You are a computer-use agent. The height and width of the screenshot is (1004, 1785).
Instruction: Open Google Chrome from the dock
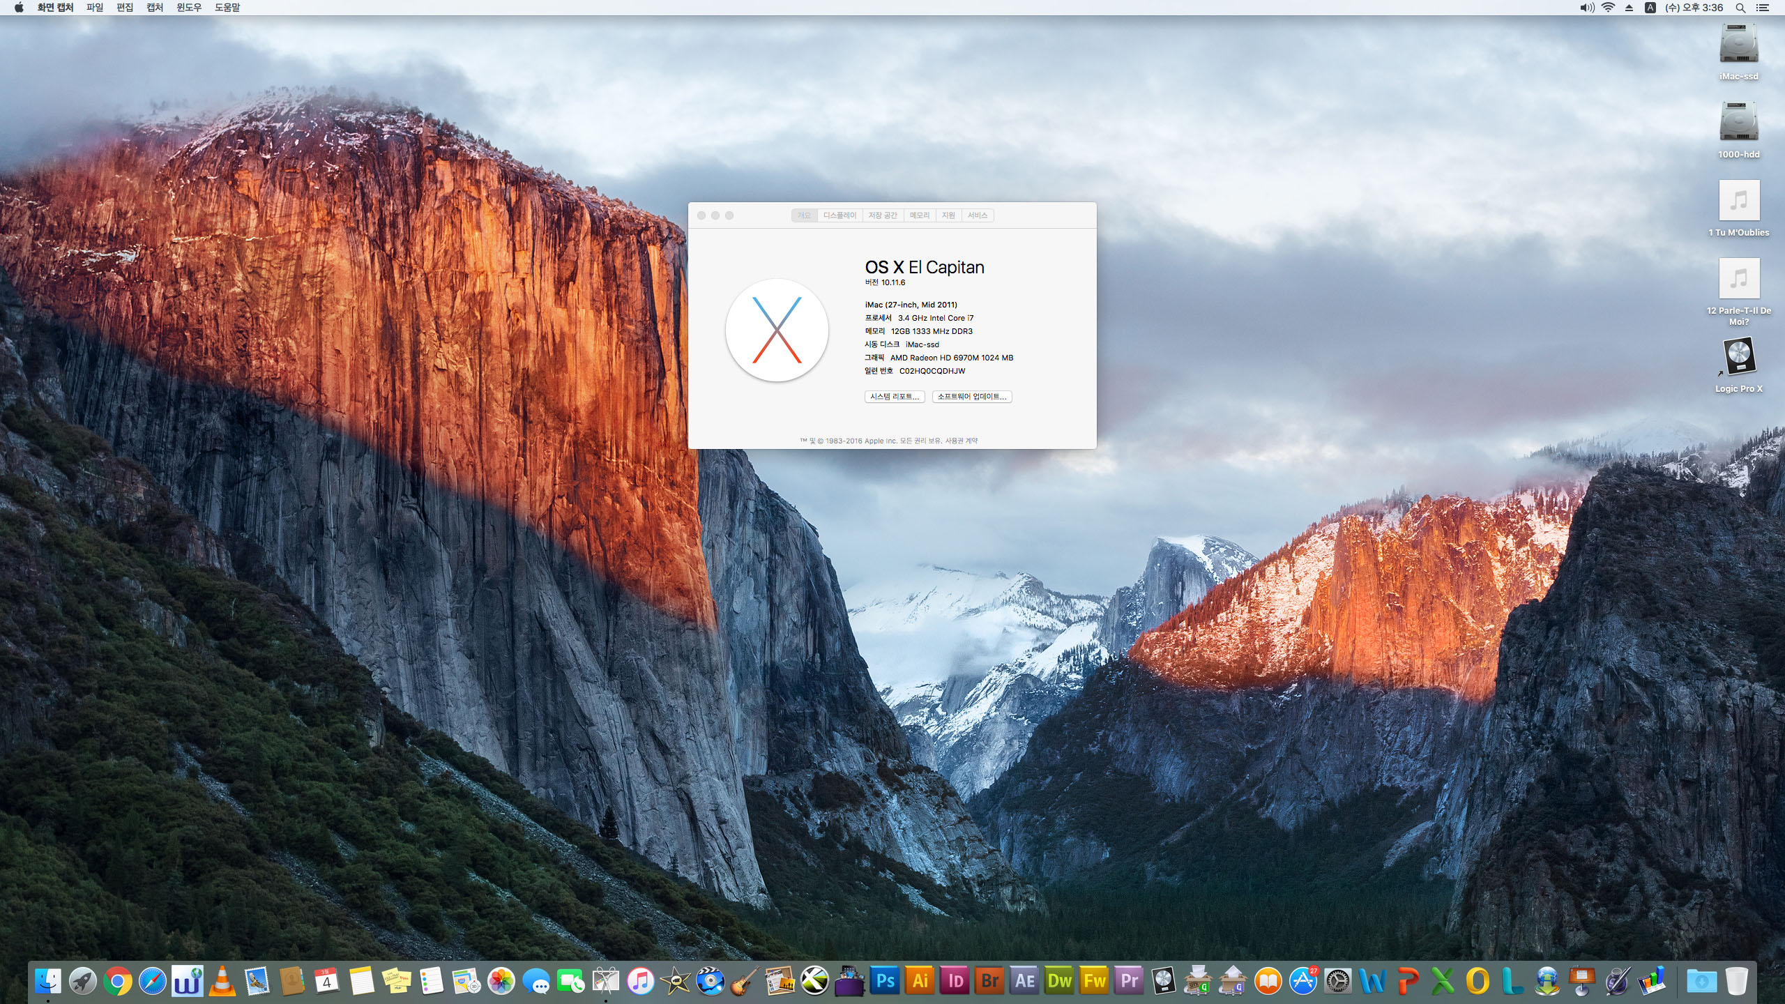tap(118, 982)
